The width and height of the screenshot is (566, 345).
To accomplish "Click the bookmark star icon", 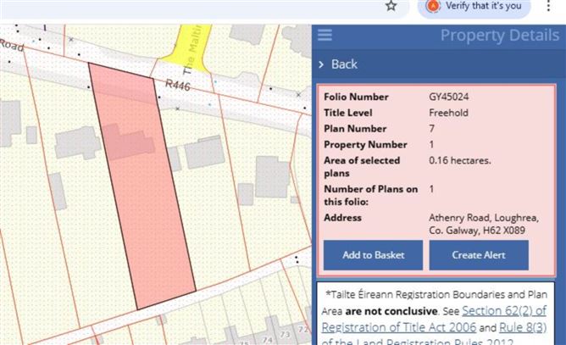I will point(391,6).
